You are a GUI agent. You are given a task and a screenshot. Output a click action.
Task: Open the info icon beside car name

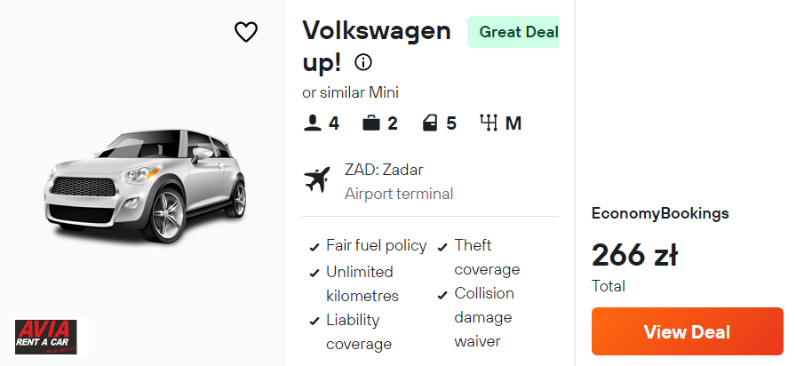363,62
